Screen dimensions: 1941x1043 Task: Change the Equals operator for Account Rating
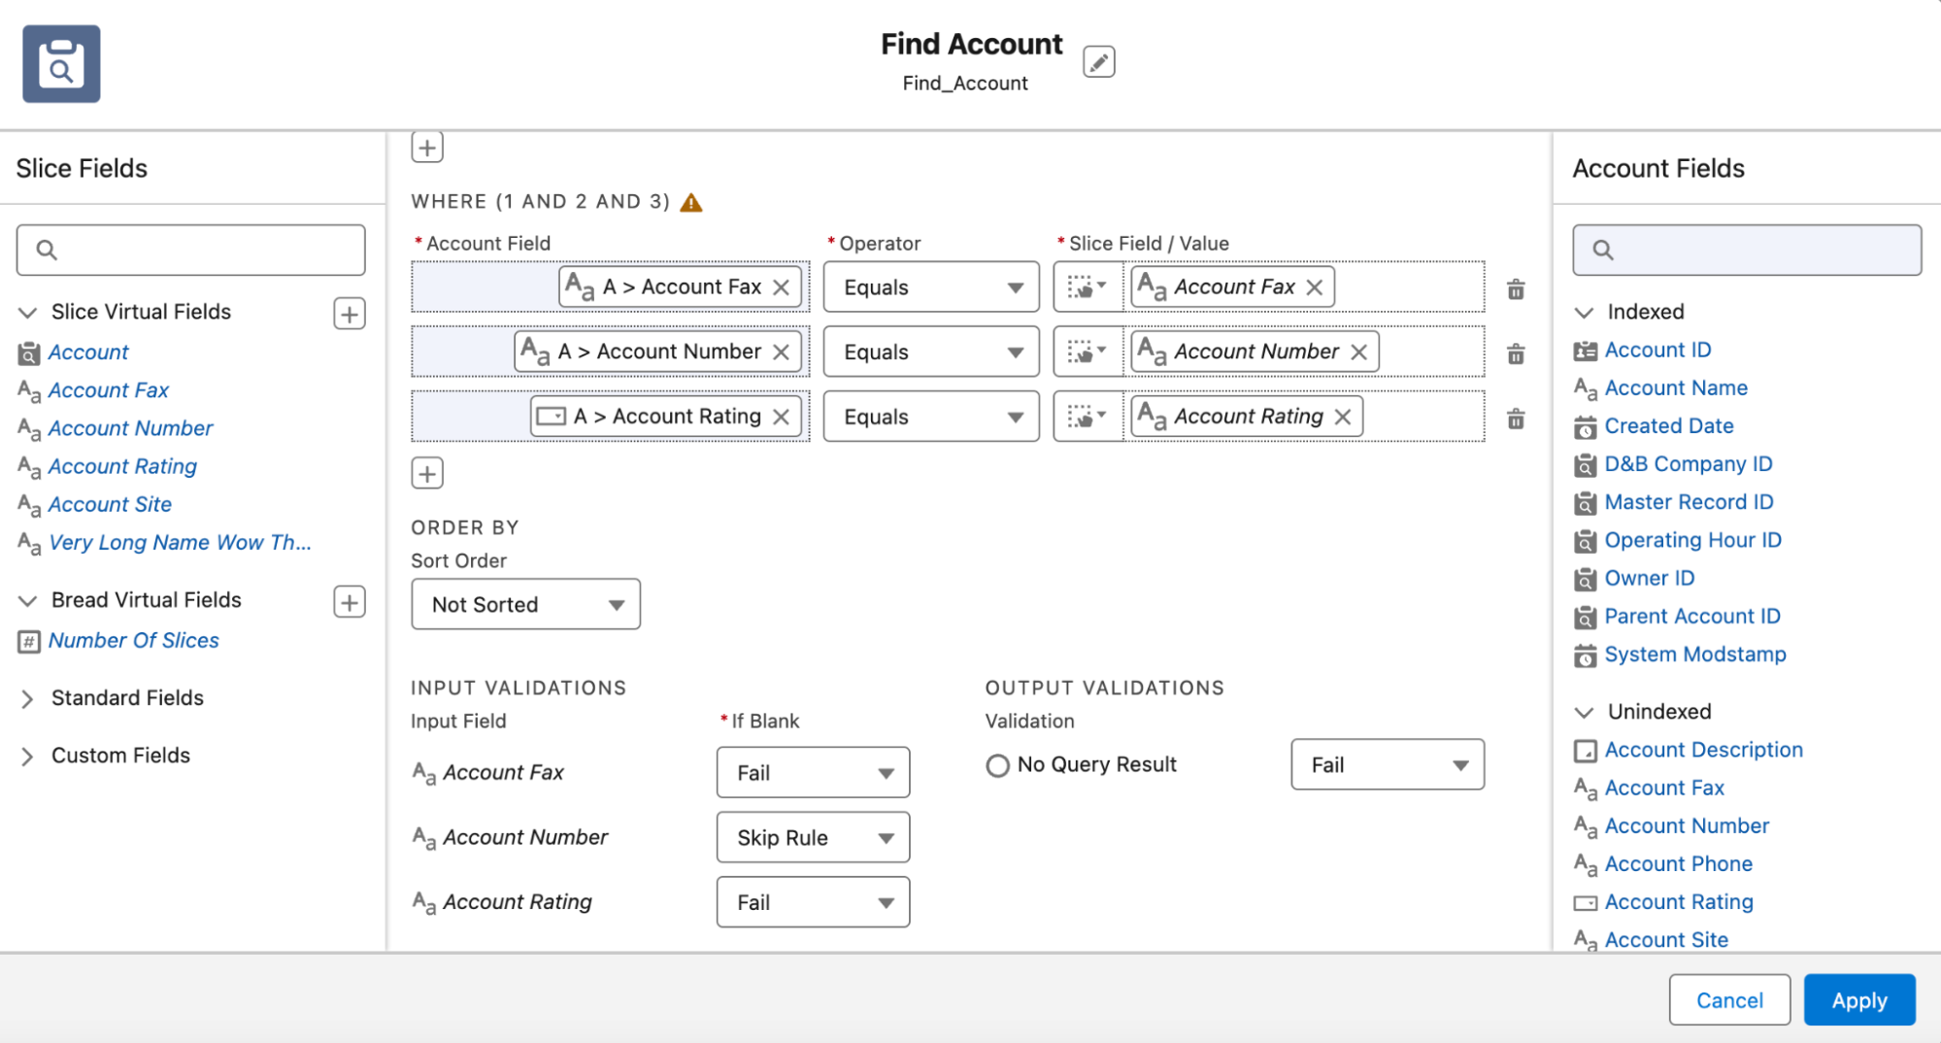click(x=930, y=416)
